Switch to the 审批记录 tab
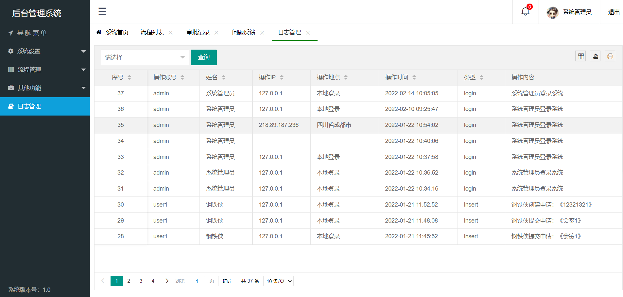Viewport: 623px width, 297px height. [198, 32]
